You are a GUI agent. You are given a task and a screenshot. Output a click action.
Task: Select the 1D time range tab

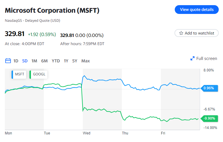tap(16, 61)
